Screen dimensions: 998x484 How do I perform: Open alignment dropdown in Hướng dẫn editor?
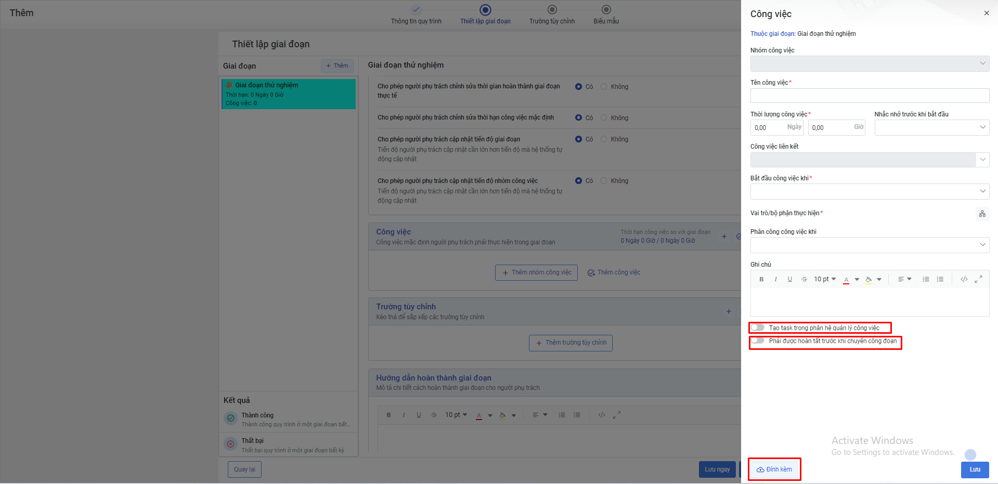pyautogui.click(x=540, y=415)
